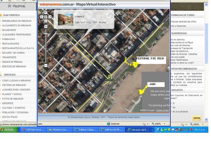Viewport: 211px width, 159px height.
Task: Open Farmacias in the sidebar
Action: click(x=8, y=39)
